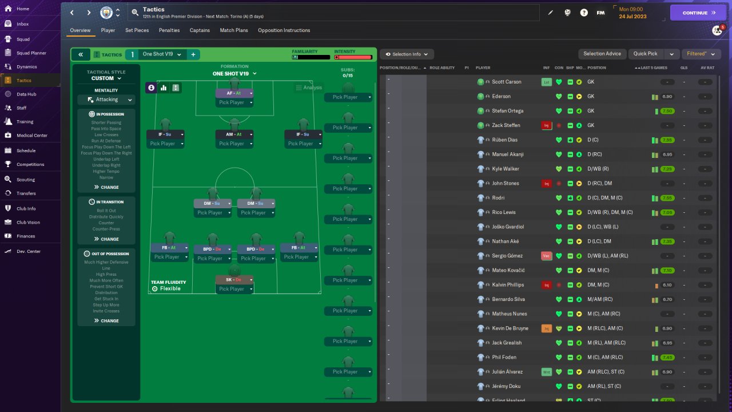Open the SK - De role dropdown

[x=234, y=280]
